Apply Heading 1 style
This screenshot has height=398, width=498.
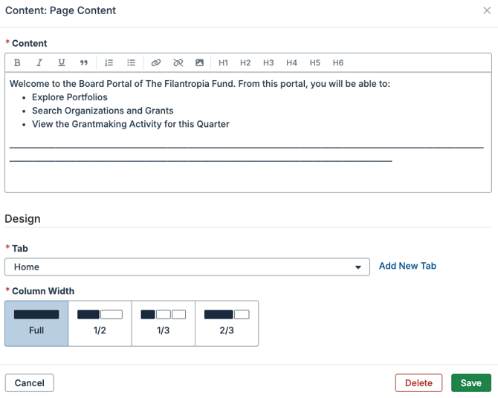click(x=223, y=63)
